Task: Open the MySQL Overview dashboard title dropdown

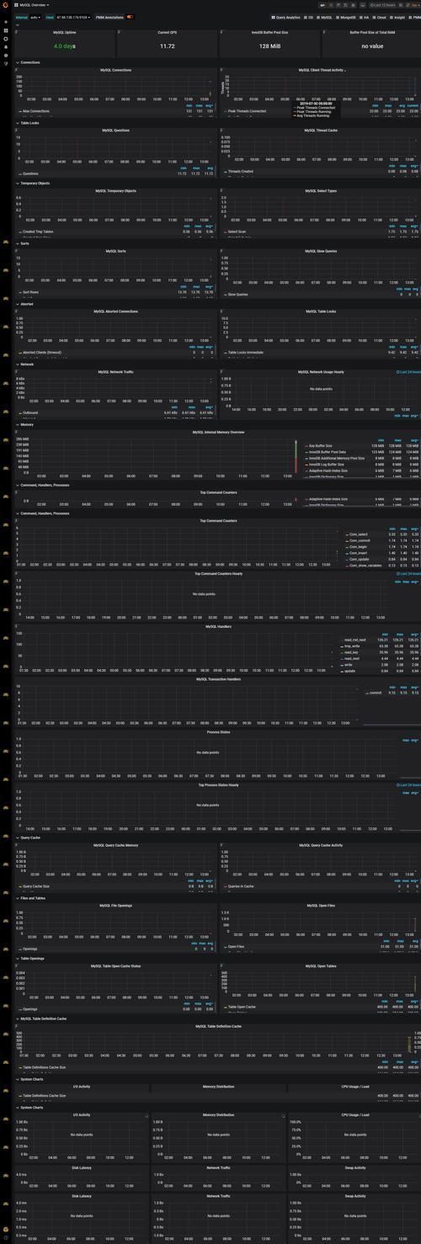Action: (x=35, y=5)
